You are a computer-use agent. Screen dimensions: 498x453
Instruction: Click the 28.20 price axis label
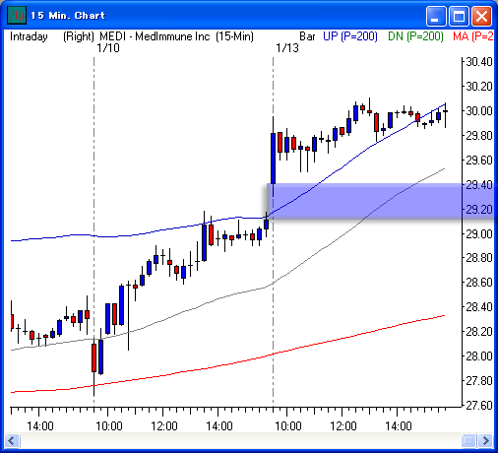point(479,332)
